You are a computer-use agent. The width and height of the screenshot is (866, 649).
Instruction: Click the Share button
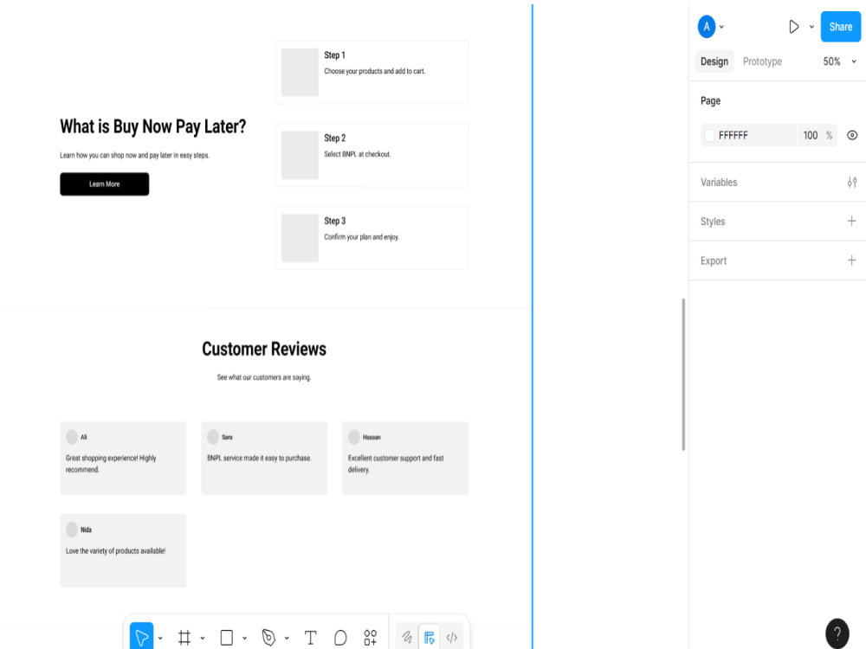pyautogui.click(x=841, y=27)
